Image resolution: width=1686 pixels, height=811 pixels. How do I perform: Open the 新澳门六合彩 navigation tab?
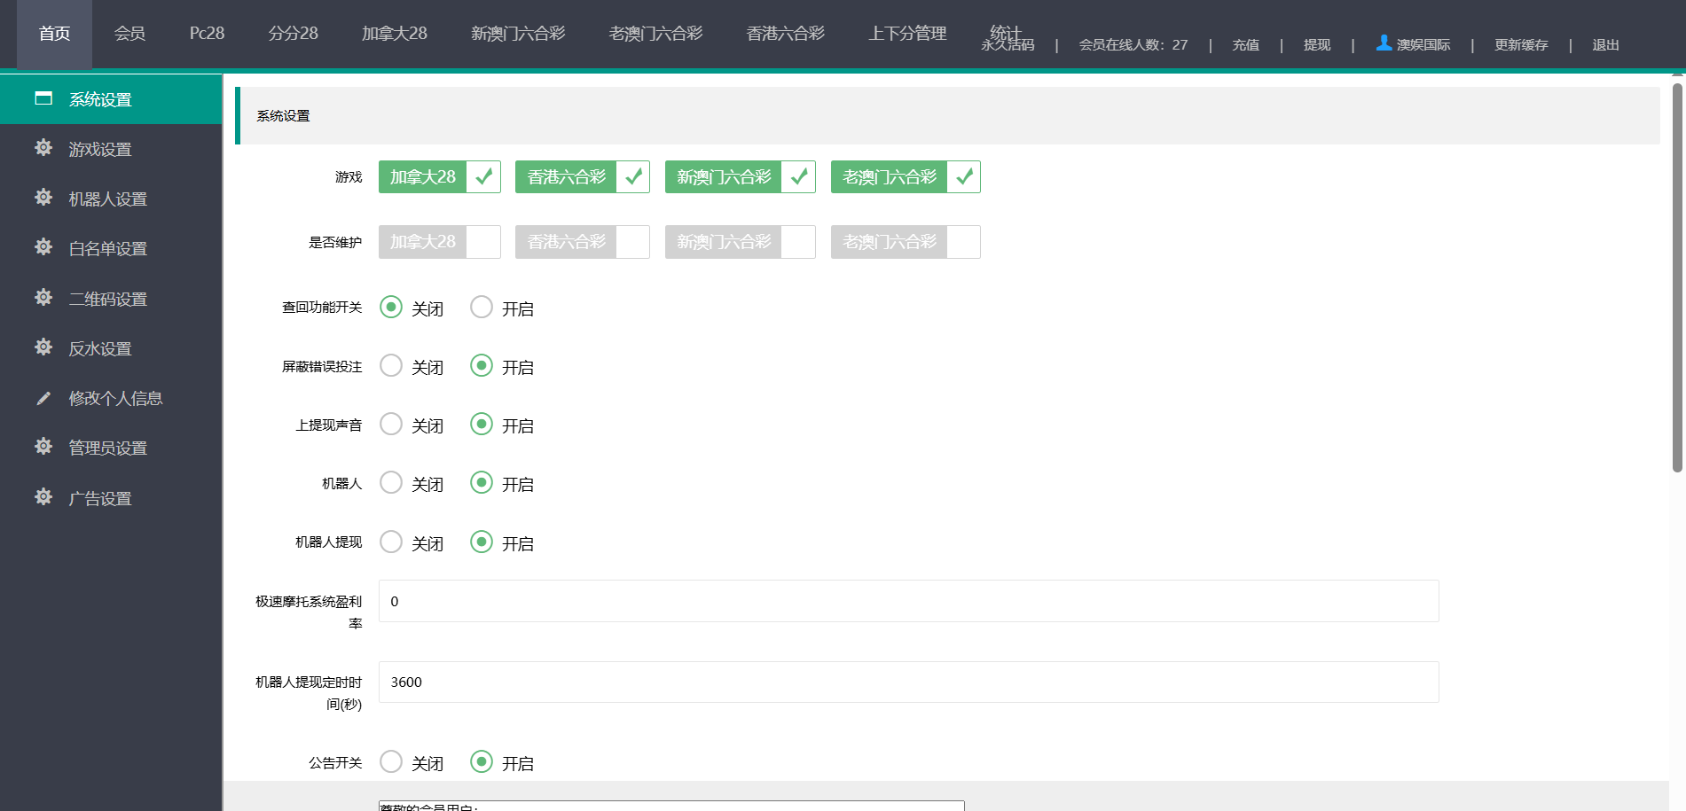(x=517, y=34)
